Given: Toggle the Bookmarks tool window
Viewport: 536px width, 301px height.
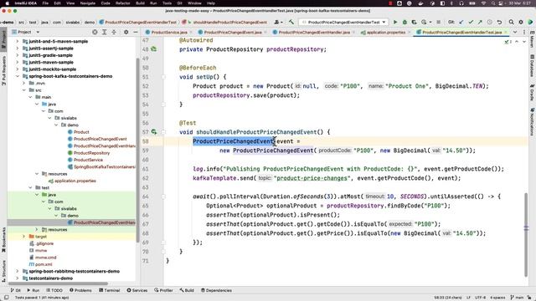Looking at the screenshot, I should 3,240.
